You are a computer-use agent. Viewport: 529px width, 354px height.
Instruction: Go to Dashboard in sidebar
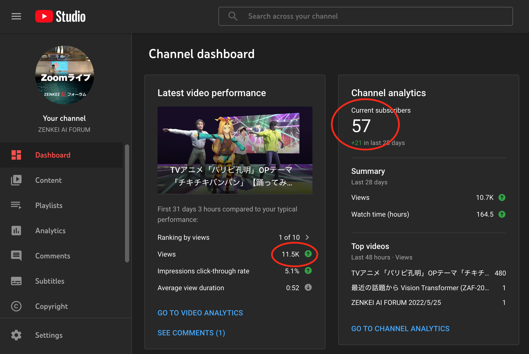[61, 155]
